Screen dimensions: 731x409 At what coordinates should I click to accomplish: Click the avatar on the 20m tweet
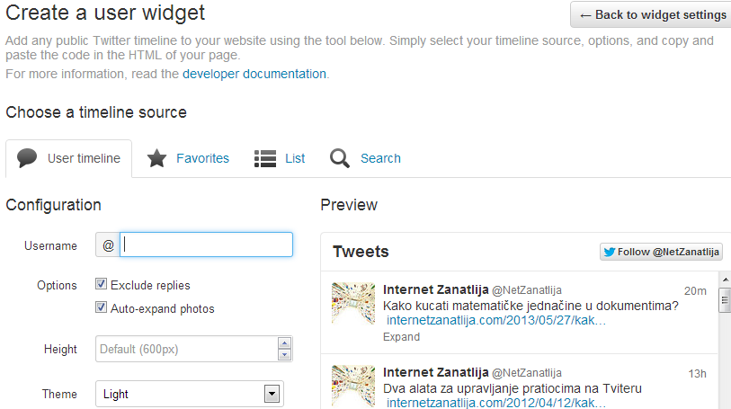pos(353,303)
